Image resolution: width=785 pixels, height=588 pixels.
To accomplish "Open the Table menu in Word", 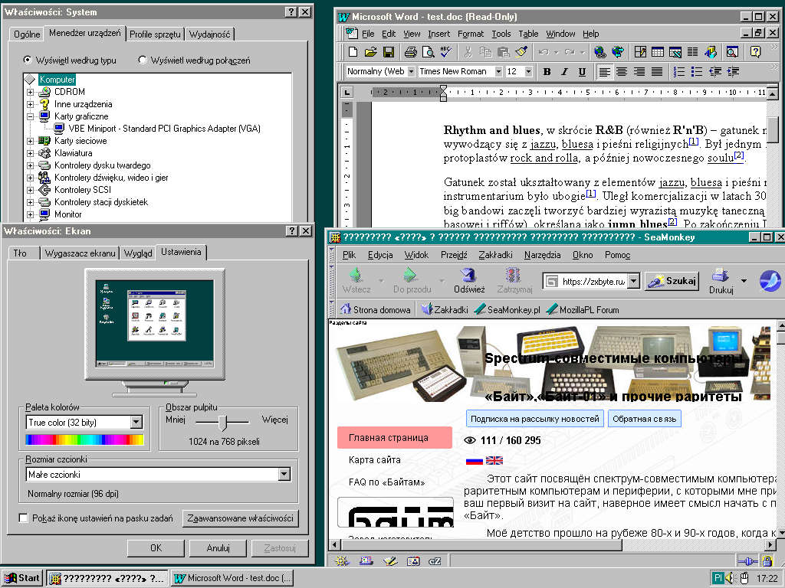I will [528, 34].
